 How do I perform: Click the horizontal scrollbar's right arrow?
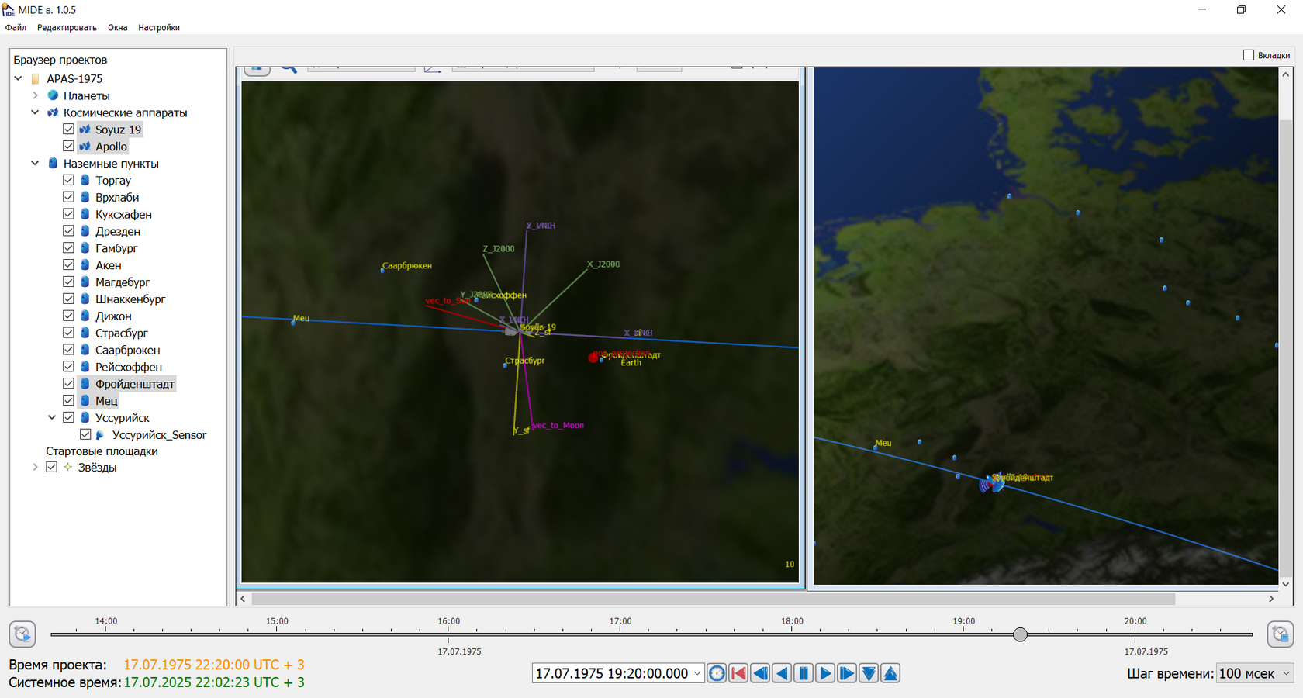pos(1271,599)
